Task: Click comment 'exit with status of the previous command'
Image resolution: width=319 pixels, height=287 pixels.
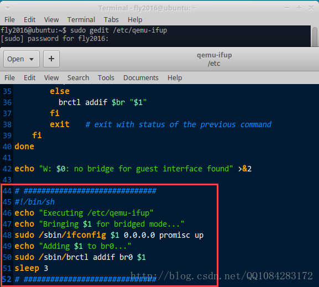Action: pyautogui.click(x=182, y=124)
